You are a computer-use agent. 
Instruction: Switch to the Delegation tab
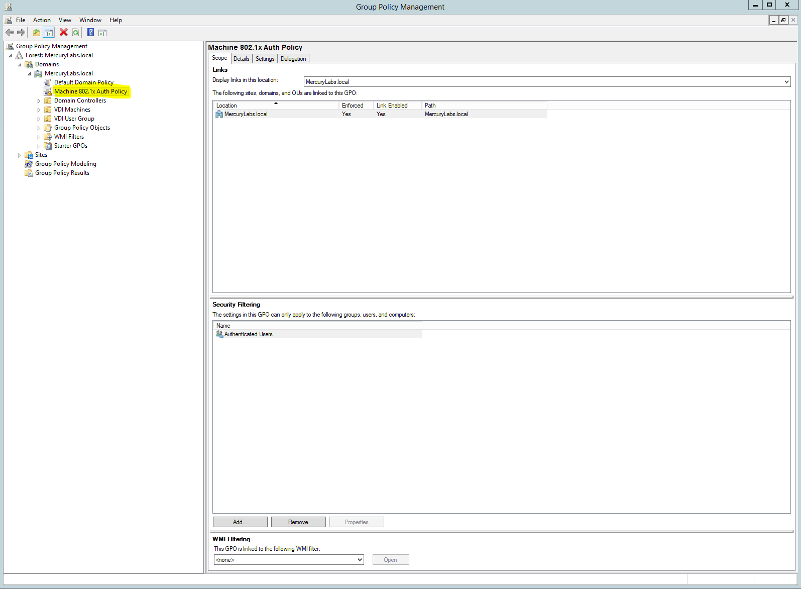293,59
